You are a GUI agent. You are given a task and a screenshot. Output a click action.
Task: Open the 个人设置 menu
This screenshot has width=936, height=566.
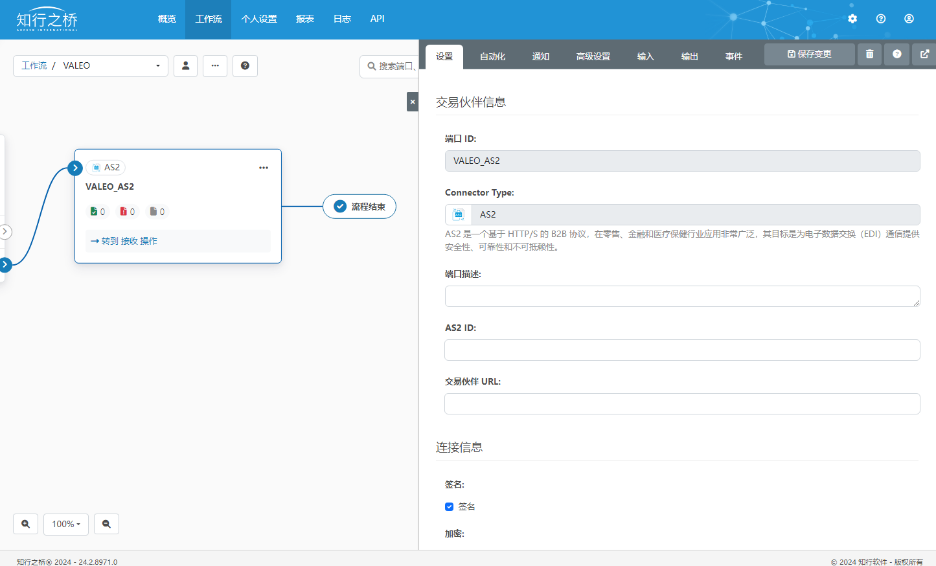click(x=259, y=19)
